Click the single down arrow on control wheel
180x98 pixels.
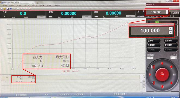(171, 83)
